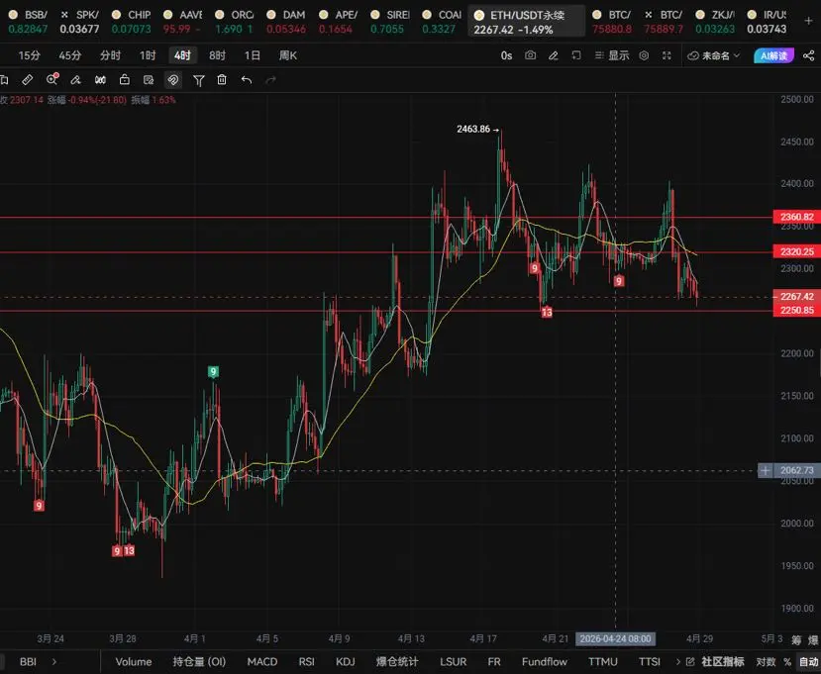Open the AAVE symbol tab

[x=182, y=22]
